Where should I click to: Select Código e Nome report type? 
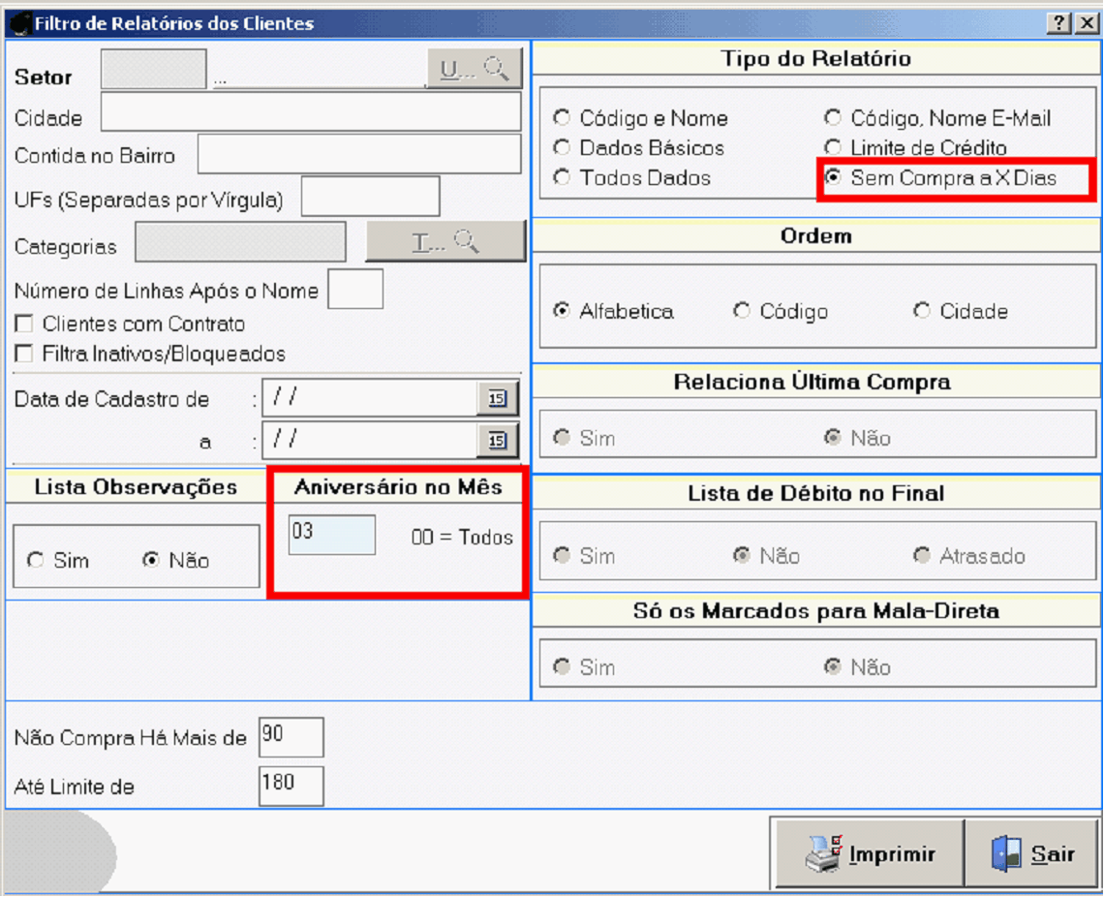pyautogui.click(x=562, y=118)
